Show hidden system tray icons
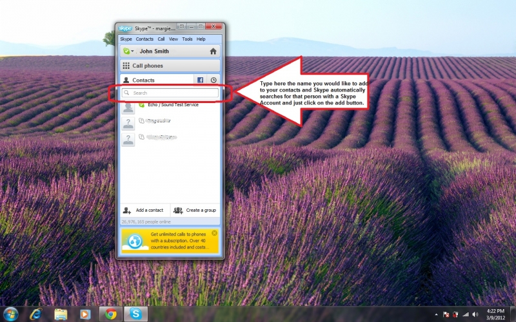Viewport: 516px width, 322px height. pos(436,314)
